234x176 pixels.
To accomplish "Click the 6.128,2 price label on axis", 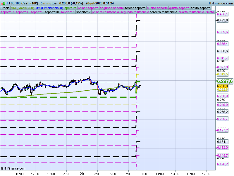I will 222,164.
